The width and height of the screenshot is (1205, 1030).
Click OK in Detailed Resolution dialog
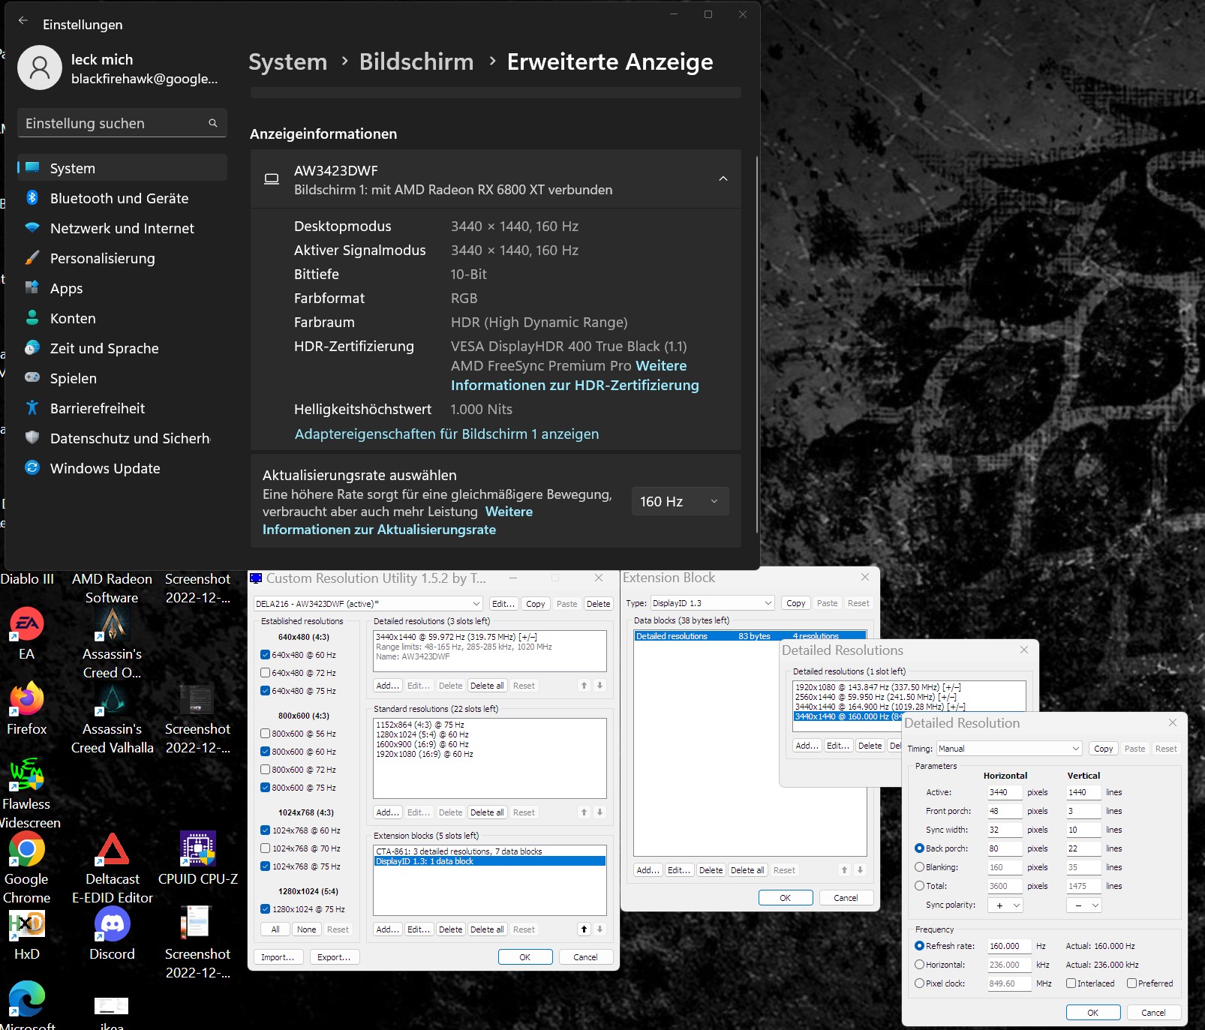coord(1093,1013)
